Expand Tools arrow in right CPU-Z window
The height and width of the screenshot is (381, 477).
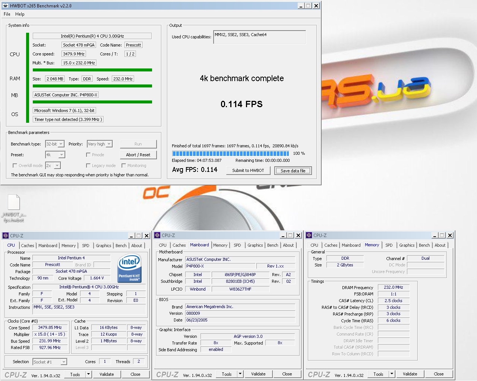click(392, 374)
